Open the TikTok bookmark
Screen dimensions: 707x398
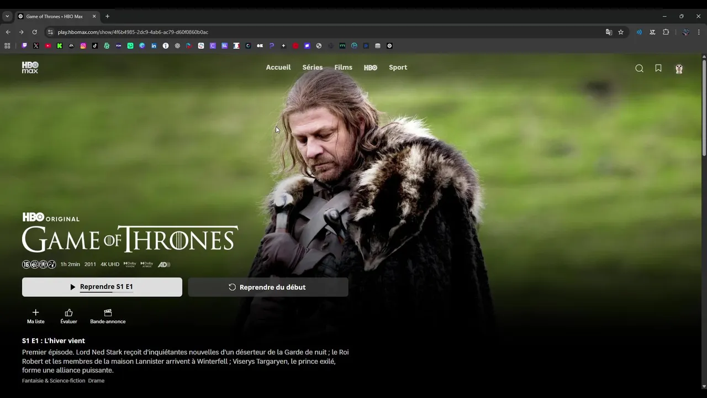tap(95, 46)
